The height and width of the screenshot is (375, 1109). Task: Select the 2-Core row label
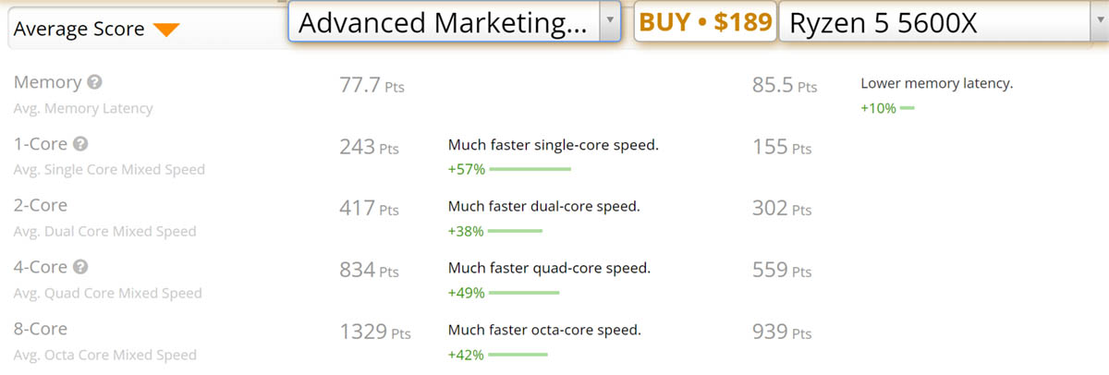tap(41, 205)
